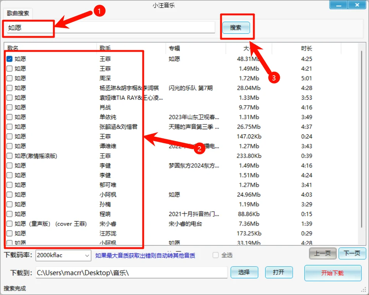Check the 如愿 by 周深 entry

pos(9,78)
